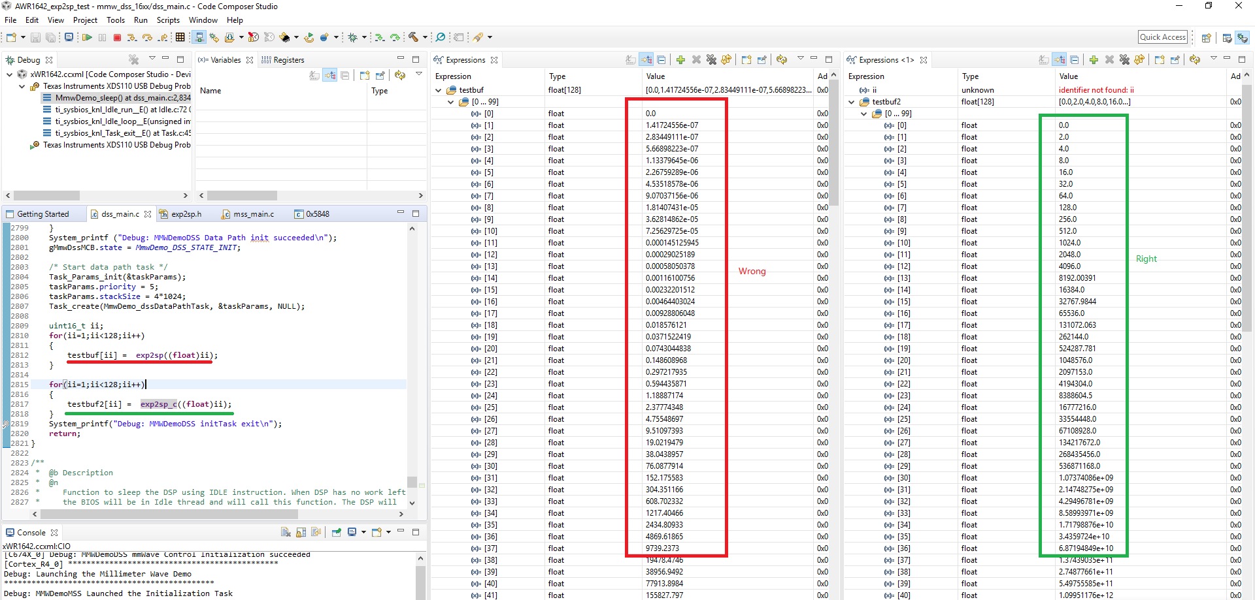
Task: Click line with exp2sp_c call in editor
Action: (x=150, y=404)
